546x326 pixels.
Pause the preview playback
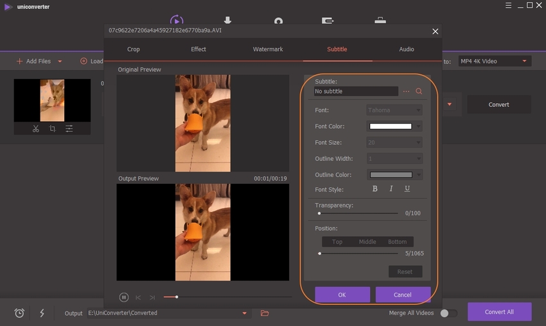pyautogui.click(x=124, y=297)
